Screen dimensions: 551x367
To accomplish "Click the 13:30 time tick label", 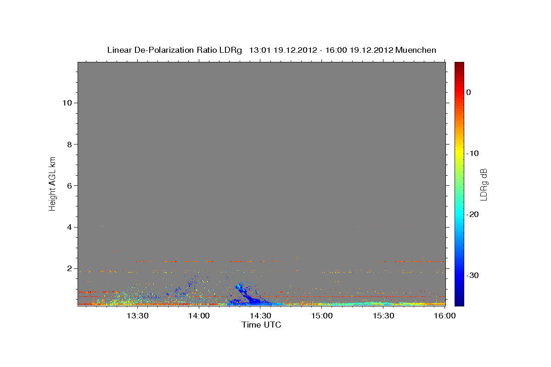I will (137, 316).
